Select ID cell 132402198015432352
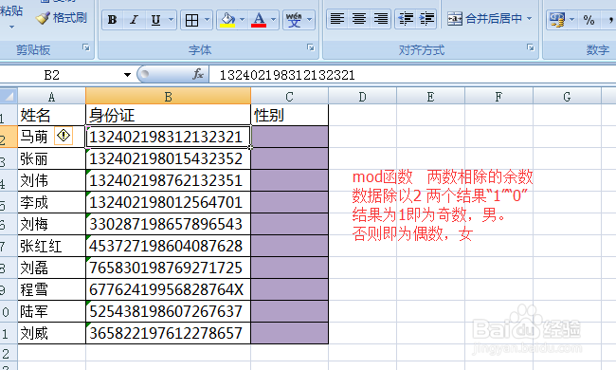Viewport: 616px width, 370px height. [x=168, y=158]
